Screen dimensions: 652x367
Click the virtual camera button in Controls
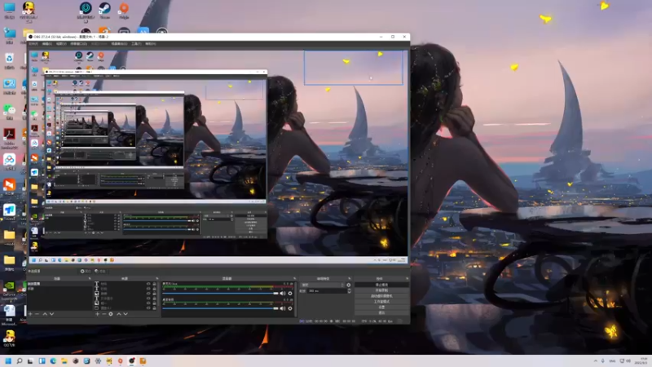tap(381, 296)
